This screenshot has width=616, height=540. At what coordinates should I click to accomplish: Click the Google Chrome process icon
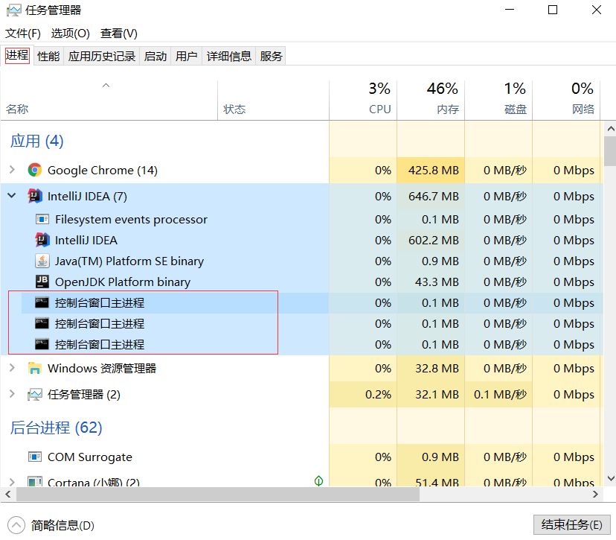[34, 171]
